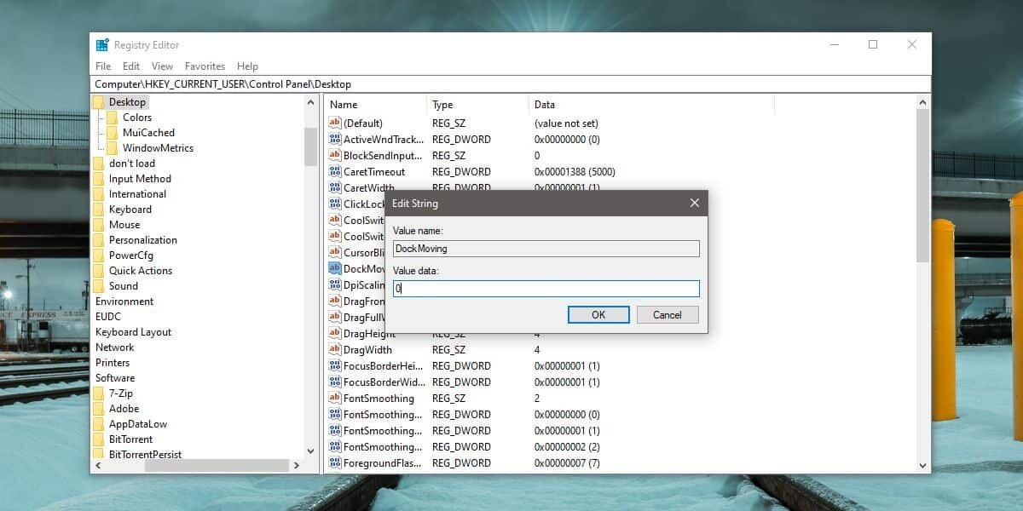The height and width of the screenshot is (511, 1023).
Task: Open the Favorites menu
Action: coord(205,66)
